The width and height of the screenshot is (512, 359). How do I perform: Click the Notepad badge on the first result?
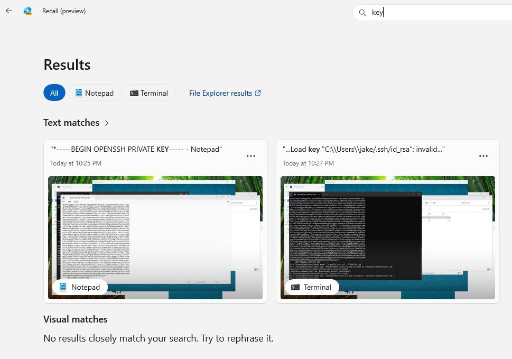[x=80, y=287]
